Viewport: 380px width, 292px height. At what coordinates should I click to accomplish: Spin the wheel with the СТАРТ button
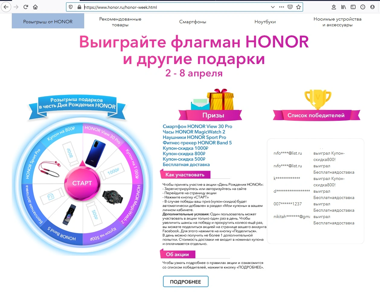coord(82,183)
